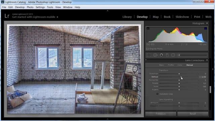Select the Radial Filter tool icon
This screenshot has width=215, height=121.
click(x=173, y=55)
